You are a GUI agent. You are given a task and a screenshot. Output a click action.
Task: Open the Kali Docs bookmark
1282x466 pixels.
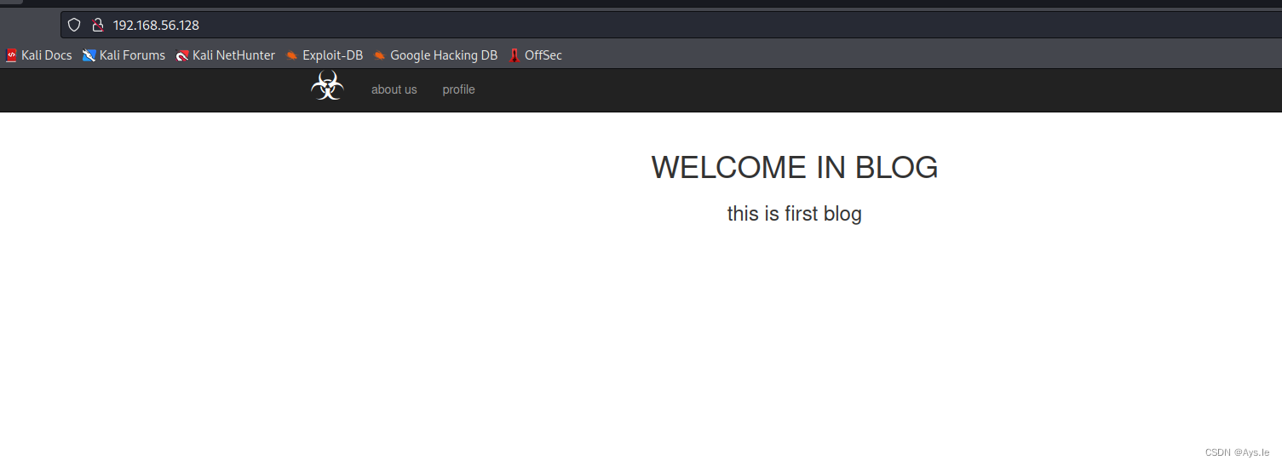click(38, 55)
